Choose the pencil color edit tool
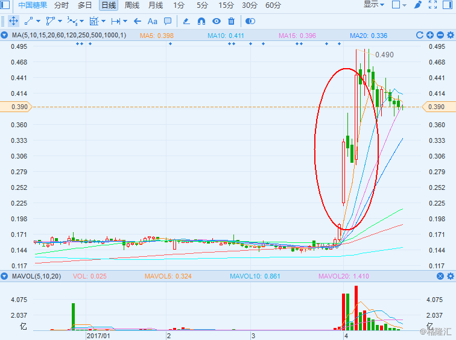456x340 pixels. pos(186,21)
